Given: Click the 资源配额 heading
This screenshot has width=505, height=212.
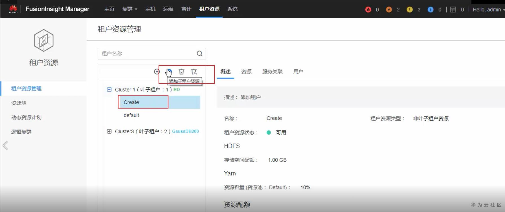Looking at the screenshot, I should (237, 205).
